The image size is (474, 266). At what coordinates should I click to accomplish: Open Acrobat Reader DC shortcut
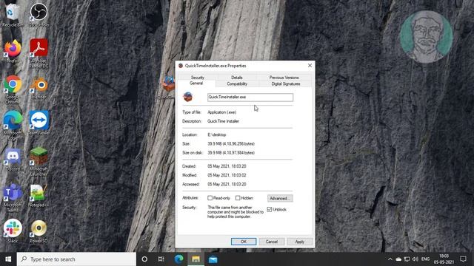[39, 52]
